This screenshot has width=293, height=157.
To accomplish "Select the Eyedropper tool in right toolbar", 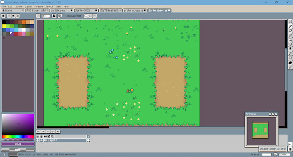I will 290,35.
